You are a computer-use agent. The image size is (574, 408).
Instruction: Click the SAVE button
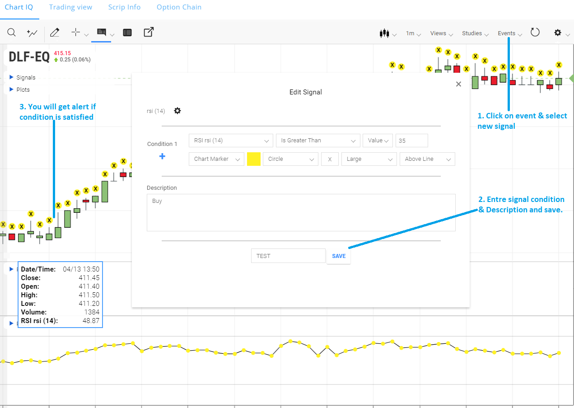click(x=339, y=256)
